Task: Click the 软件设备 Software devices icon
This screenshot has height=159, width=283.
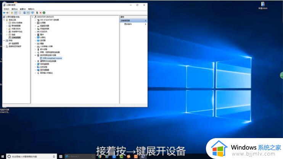Action: pos(38,49)
